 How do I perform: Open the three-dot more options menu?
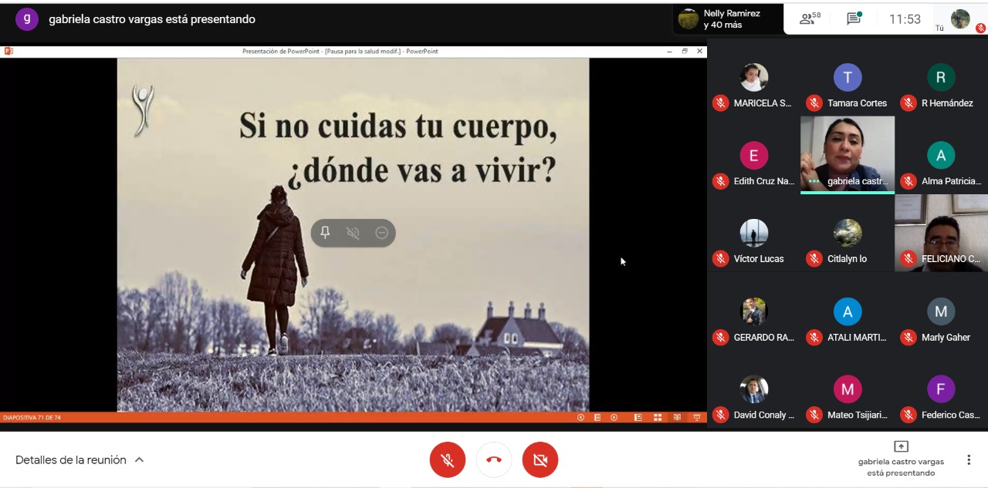[968, 460]
